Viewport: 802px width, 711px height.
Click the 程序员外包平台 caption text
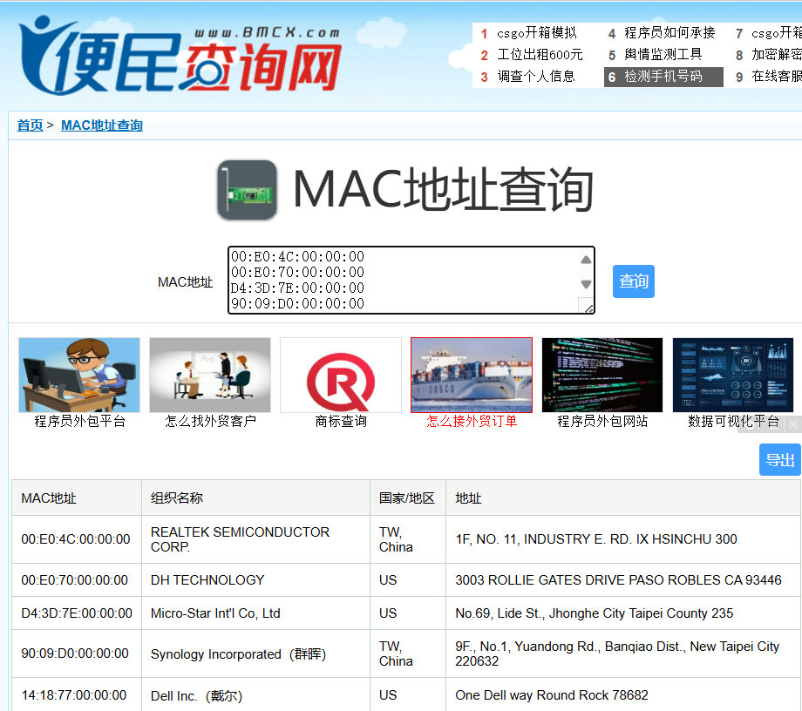(79, 421)
